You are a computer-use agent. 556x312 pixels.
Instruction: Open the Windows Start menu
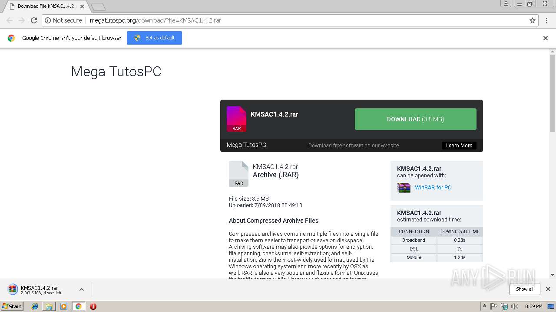[12, 306]
